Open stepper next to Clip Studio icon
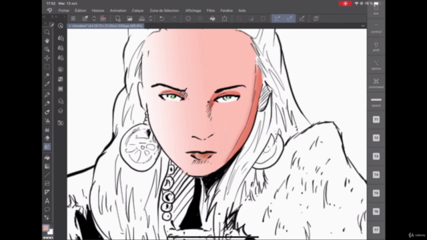 click(x=94, y=19)
